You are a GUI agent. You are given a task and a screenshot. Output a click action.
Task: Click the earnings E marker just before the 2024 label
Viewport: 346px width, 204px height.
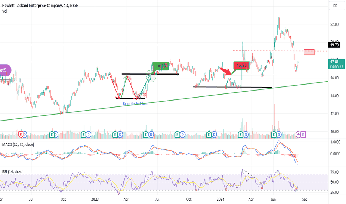coord(209,134)
